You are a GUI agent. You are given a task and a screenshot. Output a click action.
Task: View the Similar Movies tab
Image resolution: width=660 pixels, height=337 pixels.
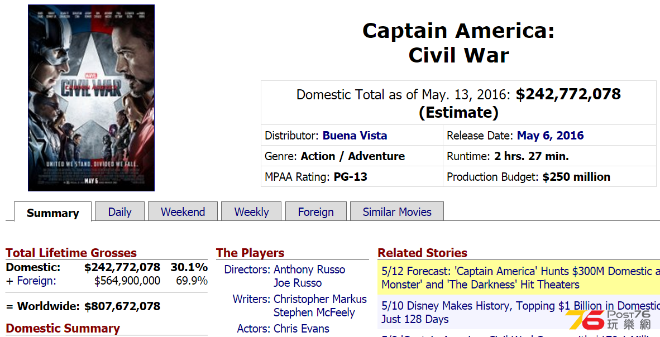(397, 211)
